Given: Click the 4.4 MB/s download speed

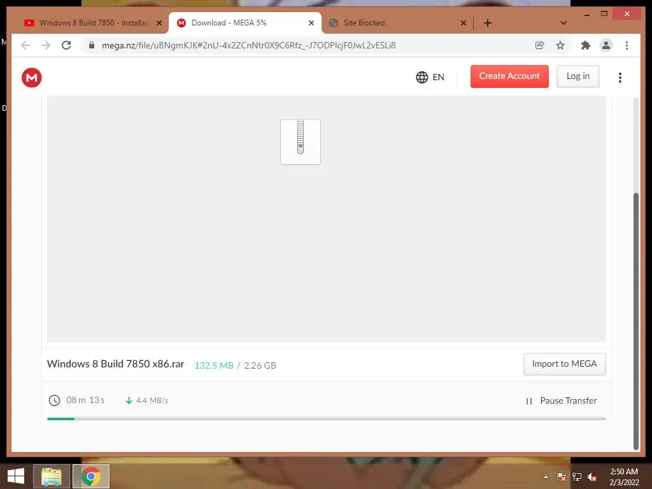Looking at the screenshot, I should 152,400.
